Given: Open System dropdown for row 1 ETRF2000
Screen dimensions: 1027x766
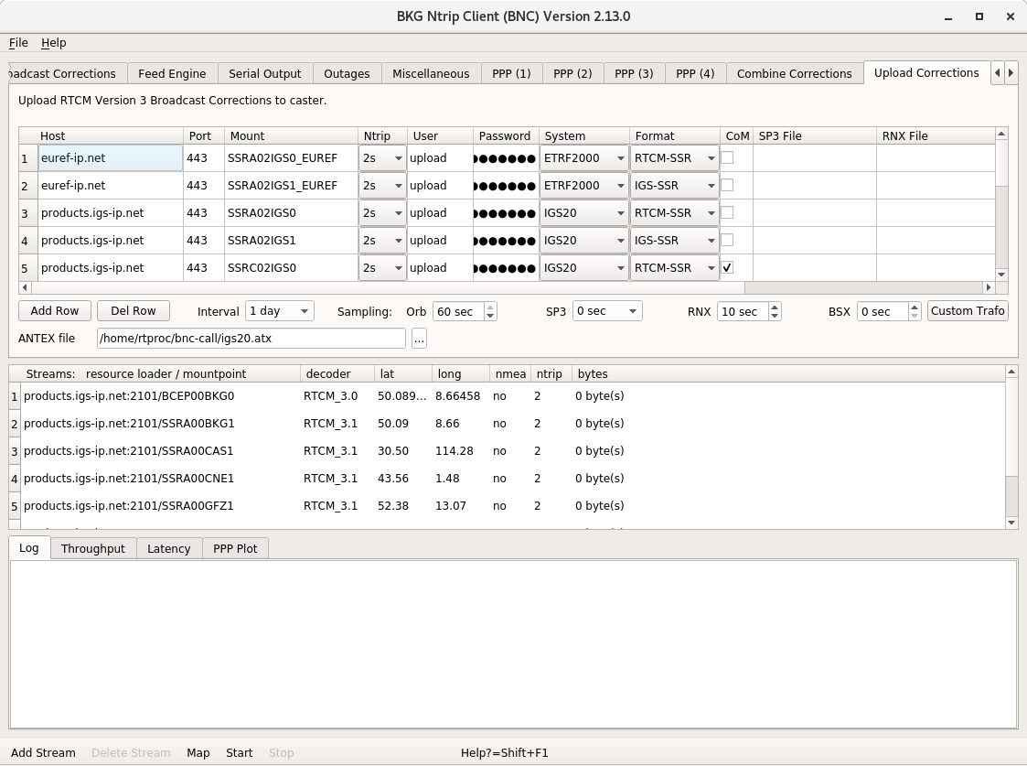Looking at the screenshot, I should pos(583,158).
